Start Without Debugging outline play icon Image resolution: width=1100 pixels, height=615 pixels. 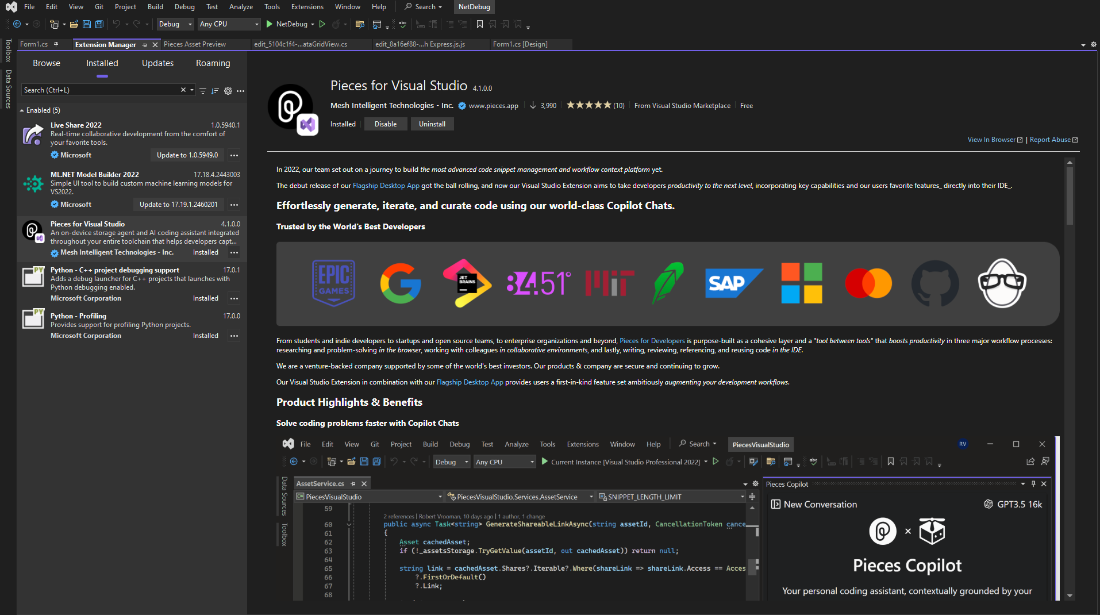[322, 24]
